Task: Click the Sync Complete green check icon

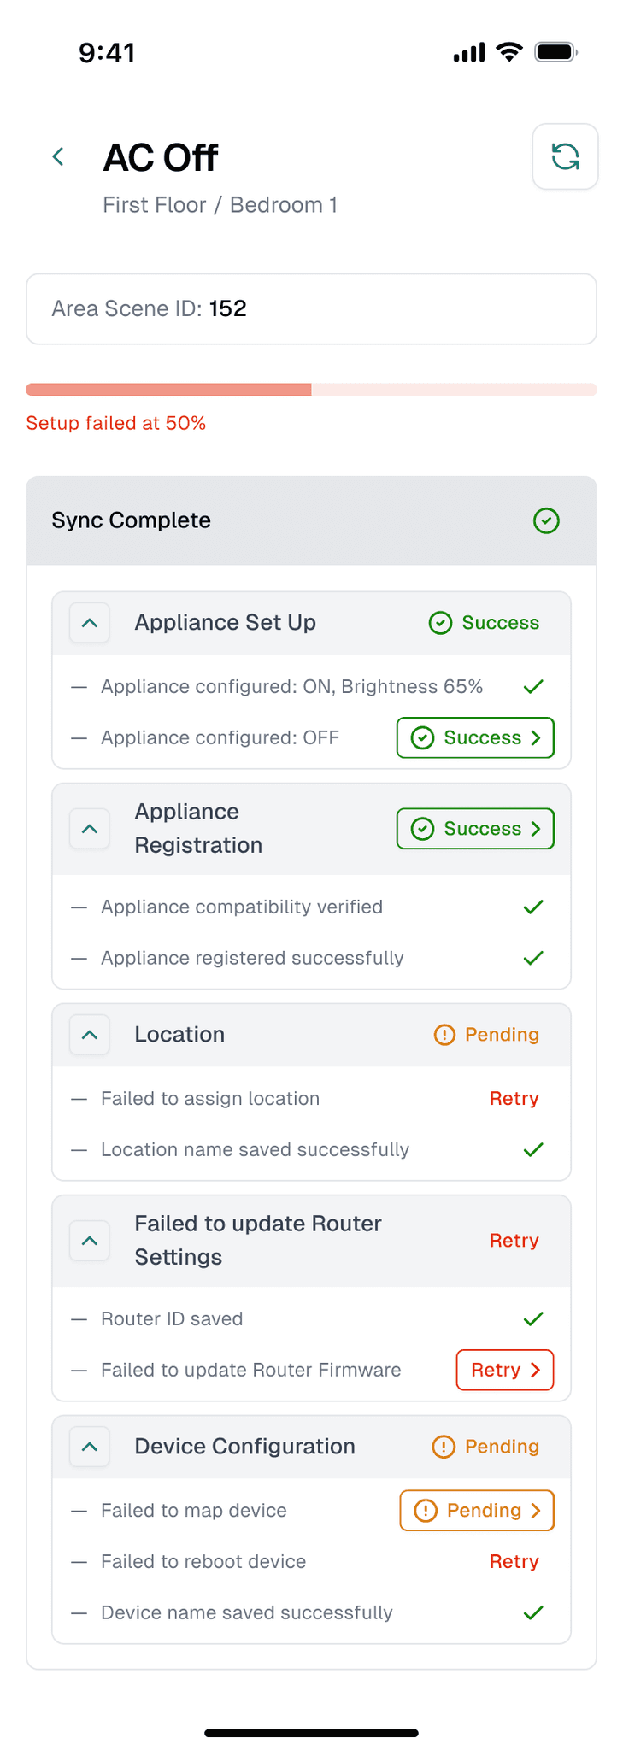Action: coord(546,520)
